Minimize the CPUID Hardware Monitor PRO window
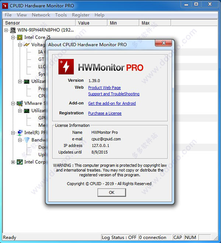This screenshot has height=243, width=221. tap(186, 4)
